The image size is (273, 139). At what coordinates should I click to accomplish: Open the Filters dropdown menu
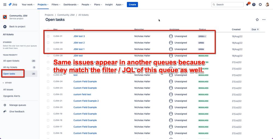[x=56, y=5]
